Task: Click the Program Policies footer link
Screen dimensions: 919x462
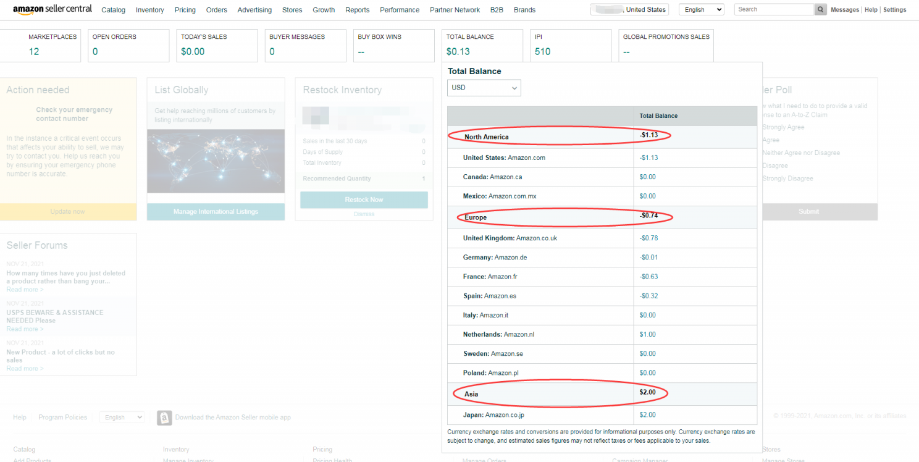Action: [x=62, y=418]
